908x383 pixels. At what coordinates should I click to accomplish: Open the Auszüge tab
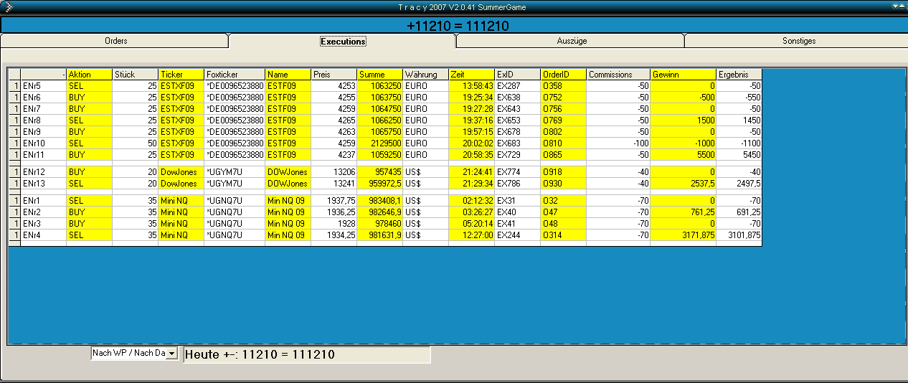point(572,41)
